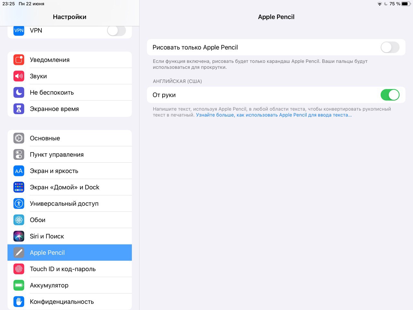The width and height of the screenshot is (413, 310).
Task: Open Экран и яркость settings
Action: pyautogui.click(x=70, y=171)
